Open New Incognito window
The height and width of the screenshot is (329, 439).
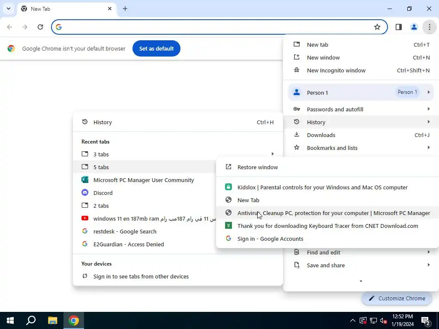coord(361,70)
